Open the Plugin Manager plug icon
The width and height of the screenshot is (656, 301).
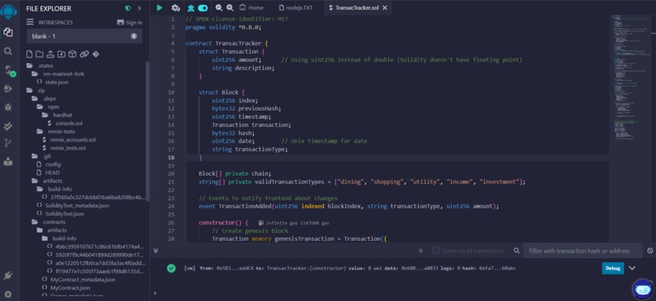(7, 276)
